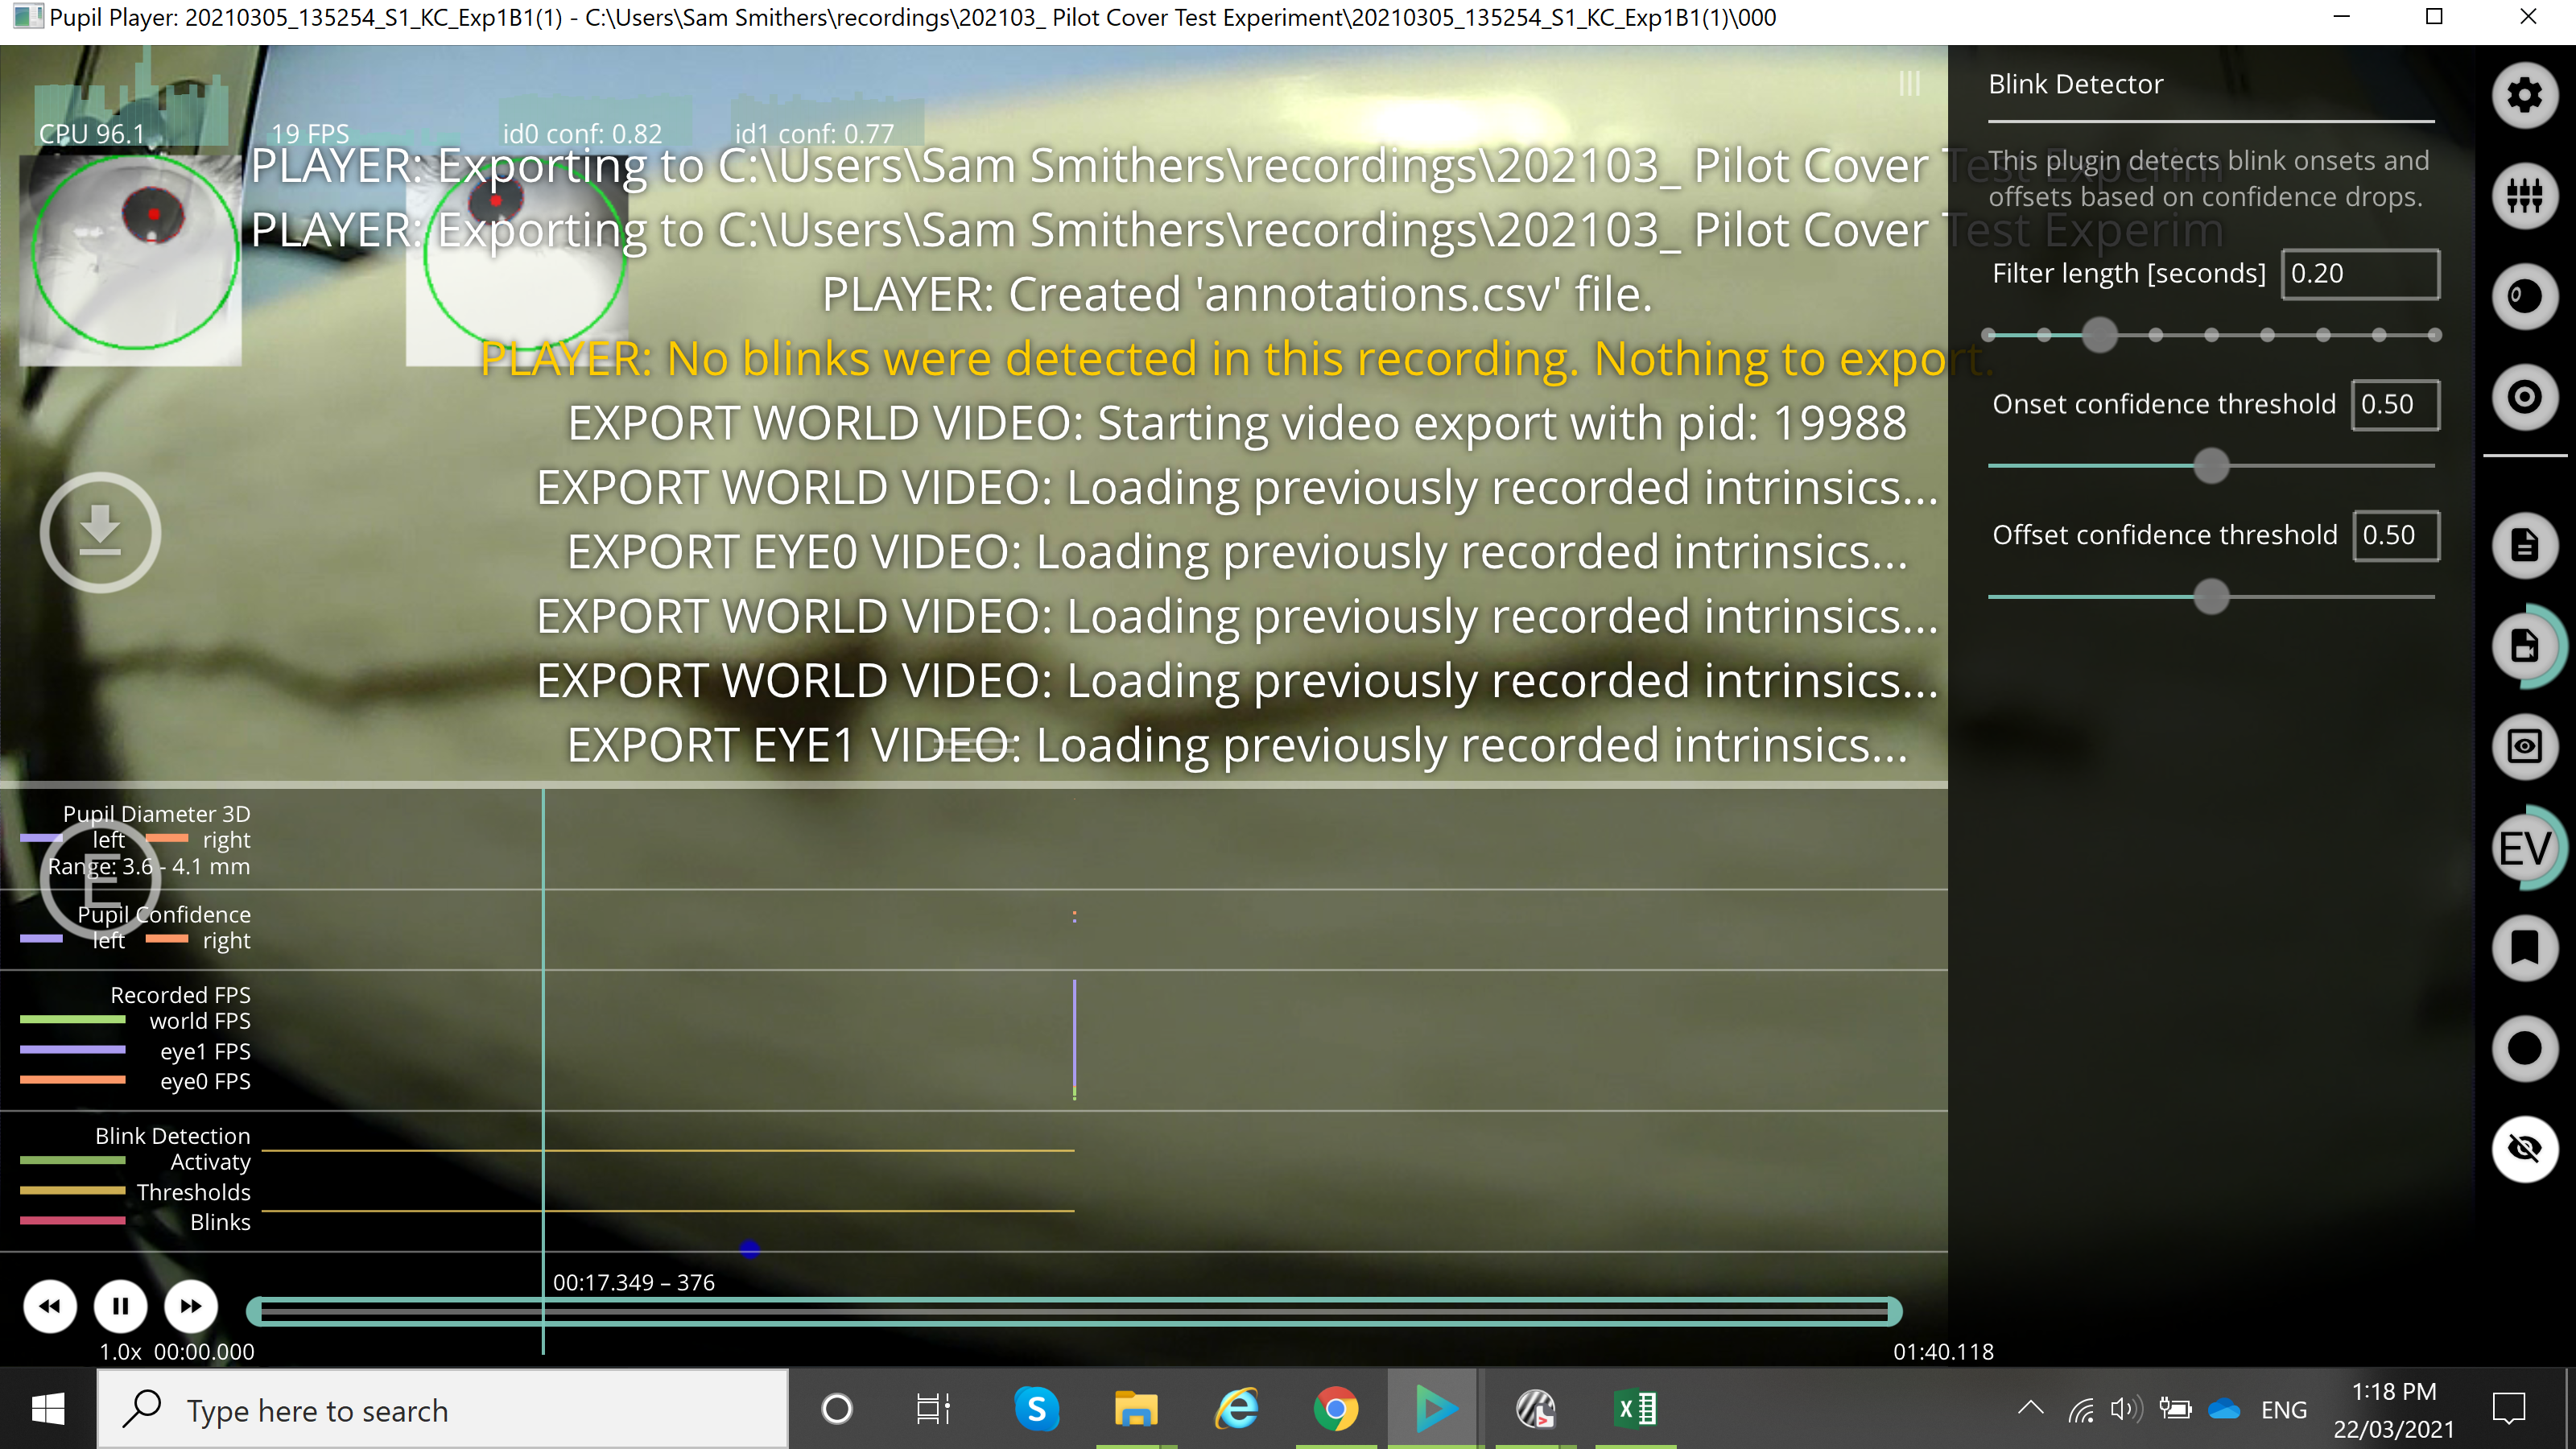The width and height of the screenshot is (2576, 1449).
Task: Click the export download button
Action: pyautogui.click(x=100, y=532)
